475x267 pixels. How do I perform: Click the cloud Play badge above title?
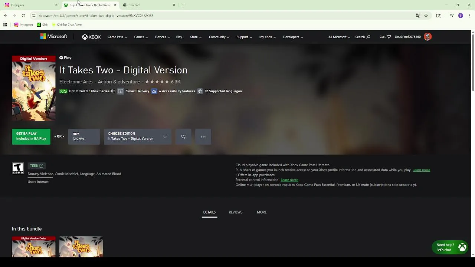65,58
